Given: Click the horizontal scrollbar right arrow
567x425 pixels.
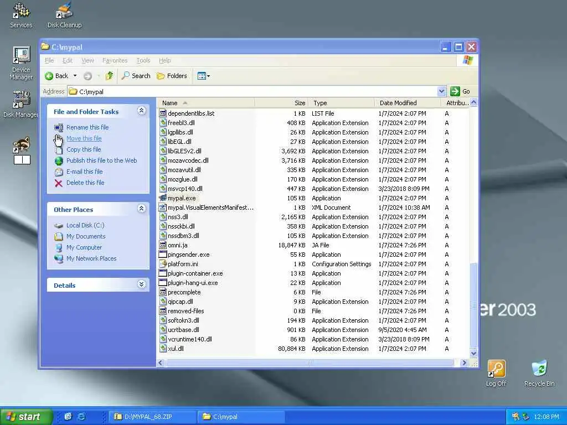Looking at the screenshot, I should 465,362.
